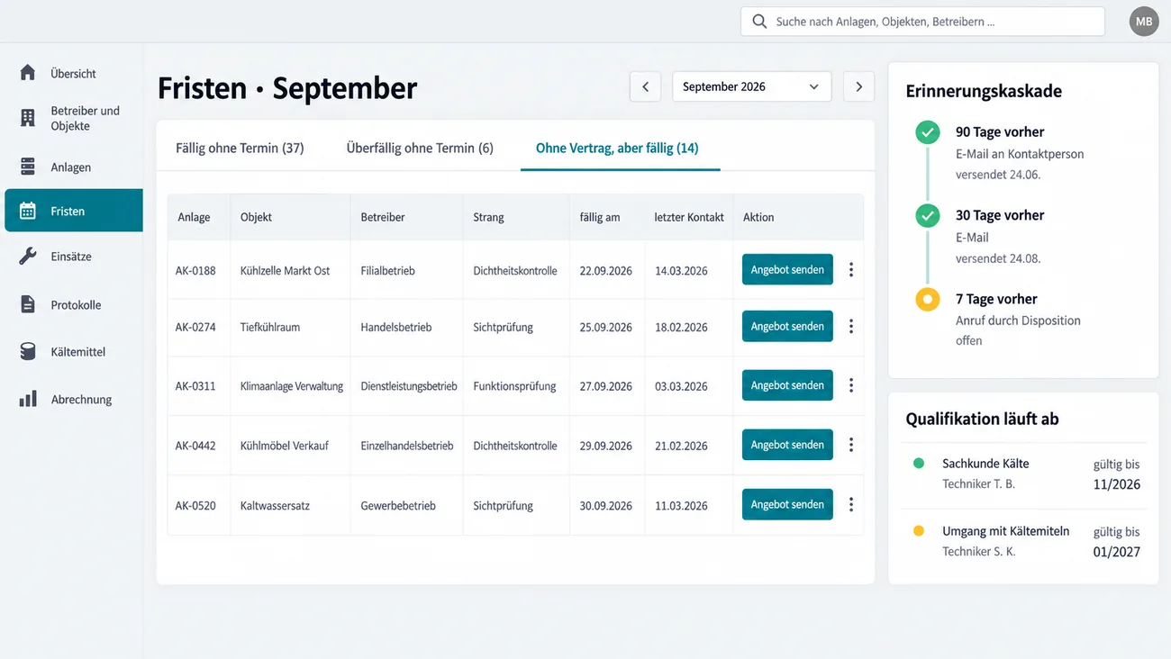
Task: Open the Einsätze wrench icon
Action: click(x=28, y=257)
